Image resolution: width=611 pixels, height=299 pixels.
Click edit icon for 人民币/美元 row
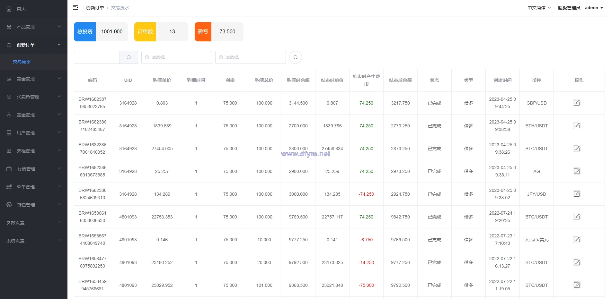pos(577,239)
